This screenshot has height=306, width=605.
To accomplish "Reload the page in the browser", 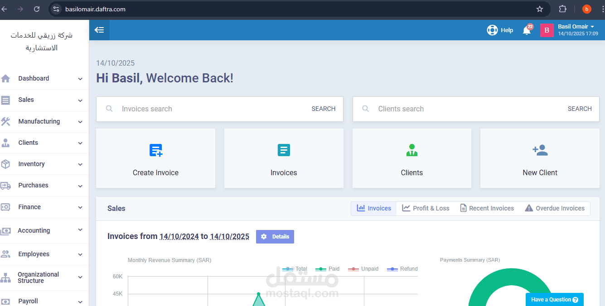I will click(x=37, y=9).
